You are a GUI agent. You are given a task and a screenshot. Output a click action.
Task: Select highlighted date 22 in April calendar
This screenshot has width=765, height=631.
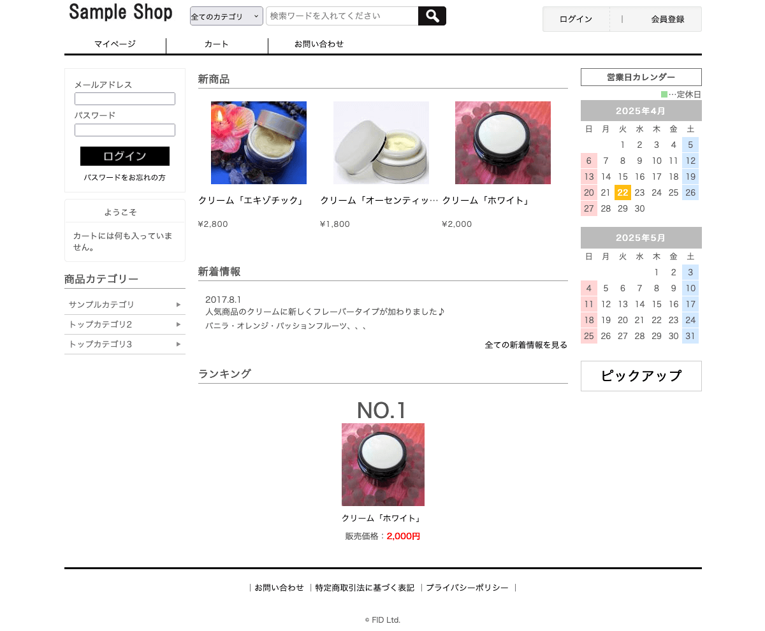tap(623, 192)
